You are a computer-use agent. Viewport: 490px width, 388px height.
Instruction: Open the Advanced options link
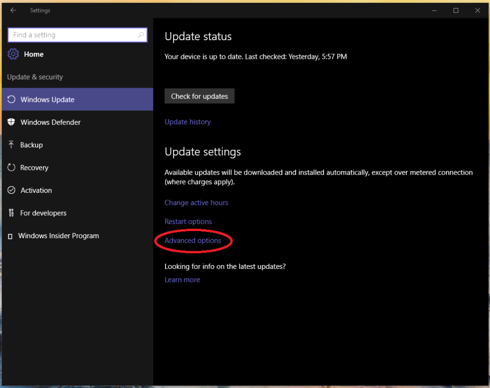click(193, 241)
